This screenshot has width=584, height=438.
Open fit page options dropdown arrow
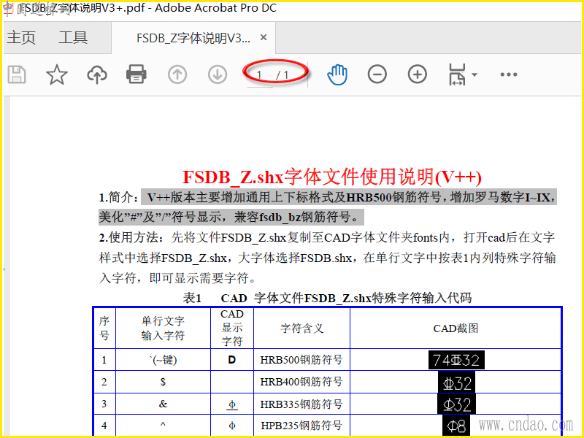coord(474,74)
